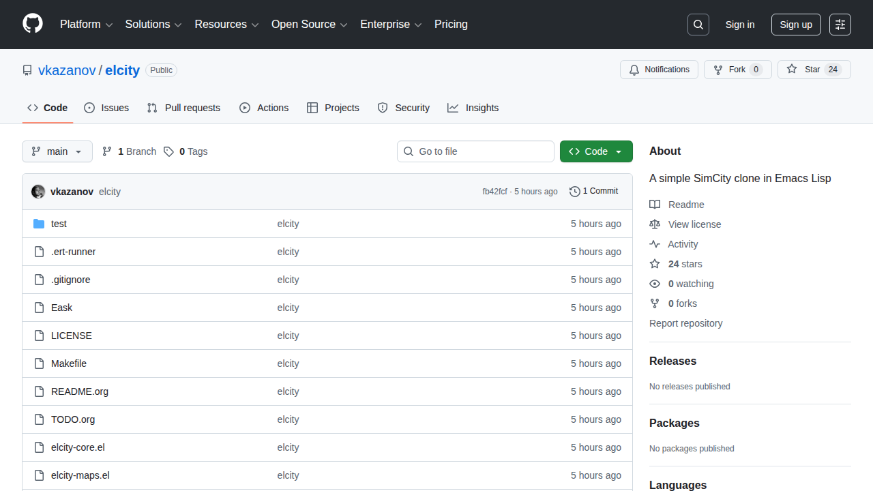Click the Go to file search field
The image size is (873, 491).
coord(475,151)
